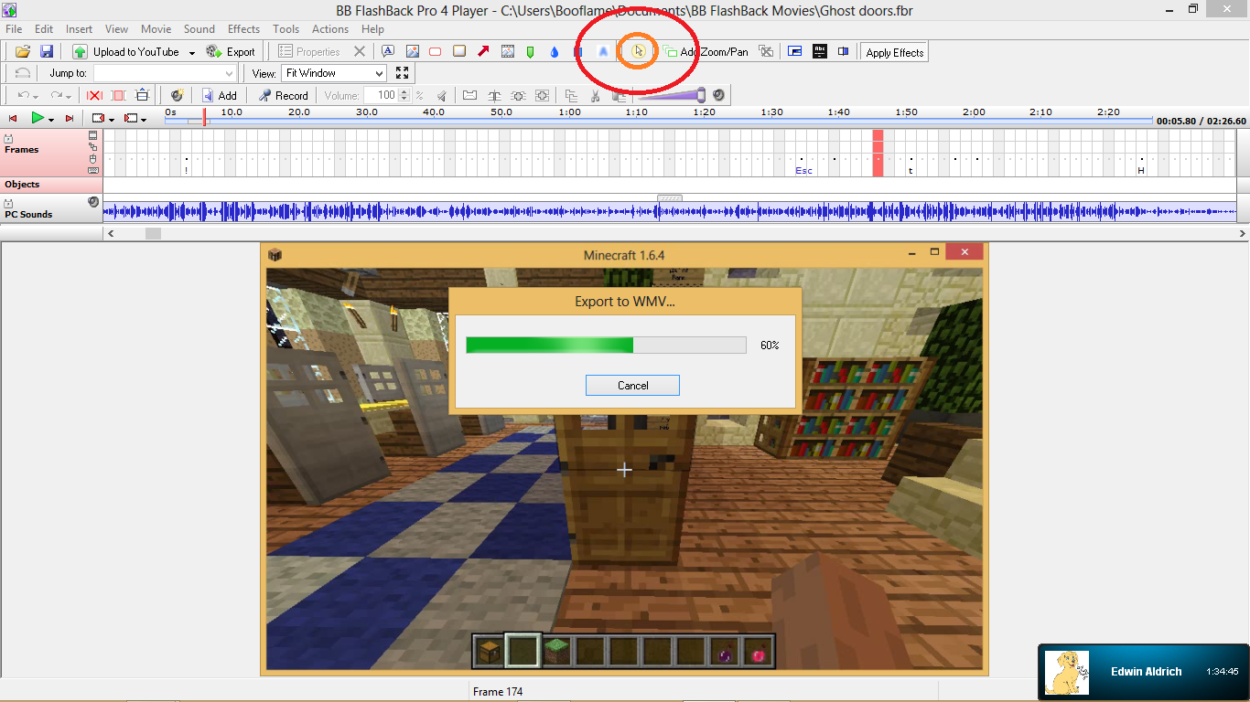Image resolution: width=1250 pixels, height=702 pixels.
Task: Click the red highlighted frame on the Frames track
Action: point(878,153)
